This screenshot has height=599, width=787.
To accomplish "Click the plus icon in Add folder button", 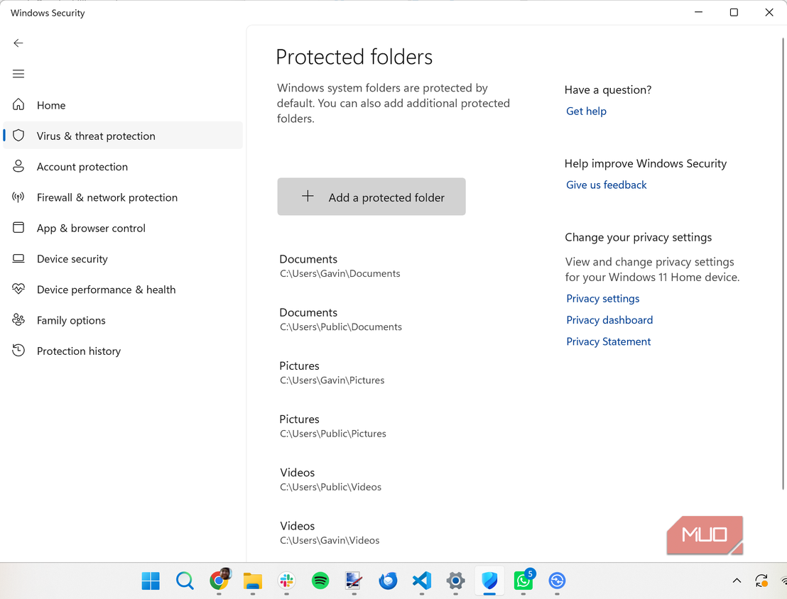I will (x=308, y=196).
